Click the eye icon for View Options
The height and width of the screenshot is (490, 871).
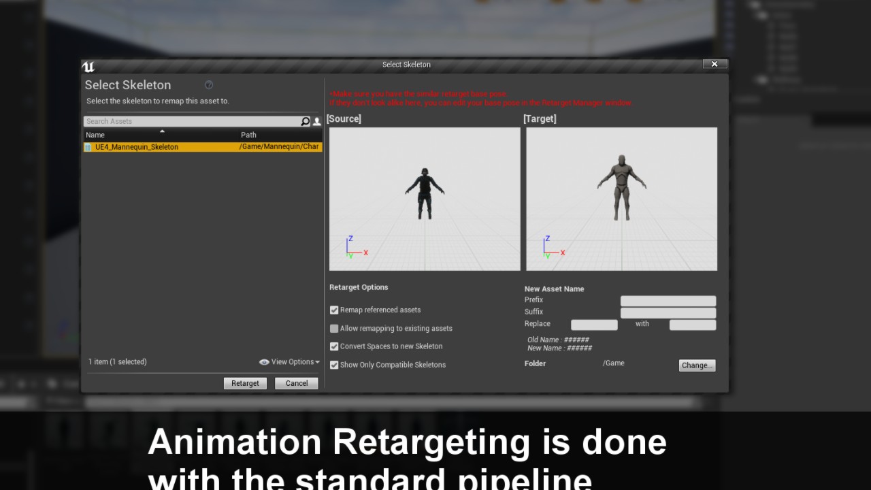[x=264, y=362]
